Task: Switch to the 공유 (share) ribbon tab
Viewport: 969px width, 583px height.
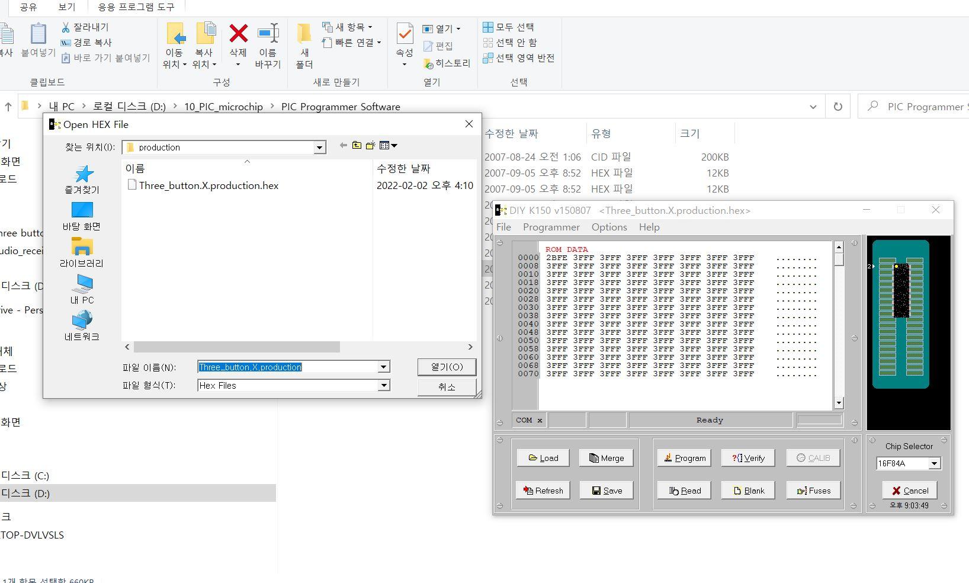Action: (28, 7)
